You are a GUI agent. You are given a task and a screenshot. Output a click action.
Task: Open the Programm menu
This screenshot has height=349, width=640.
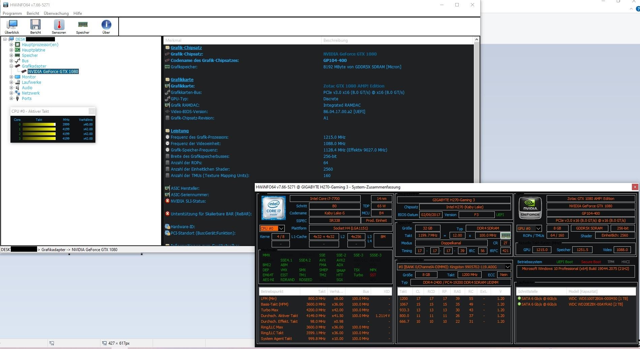12,13
